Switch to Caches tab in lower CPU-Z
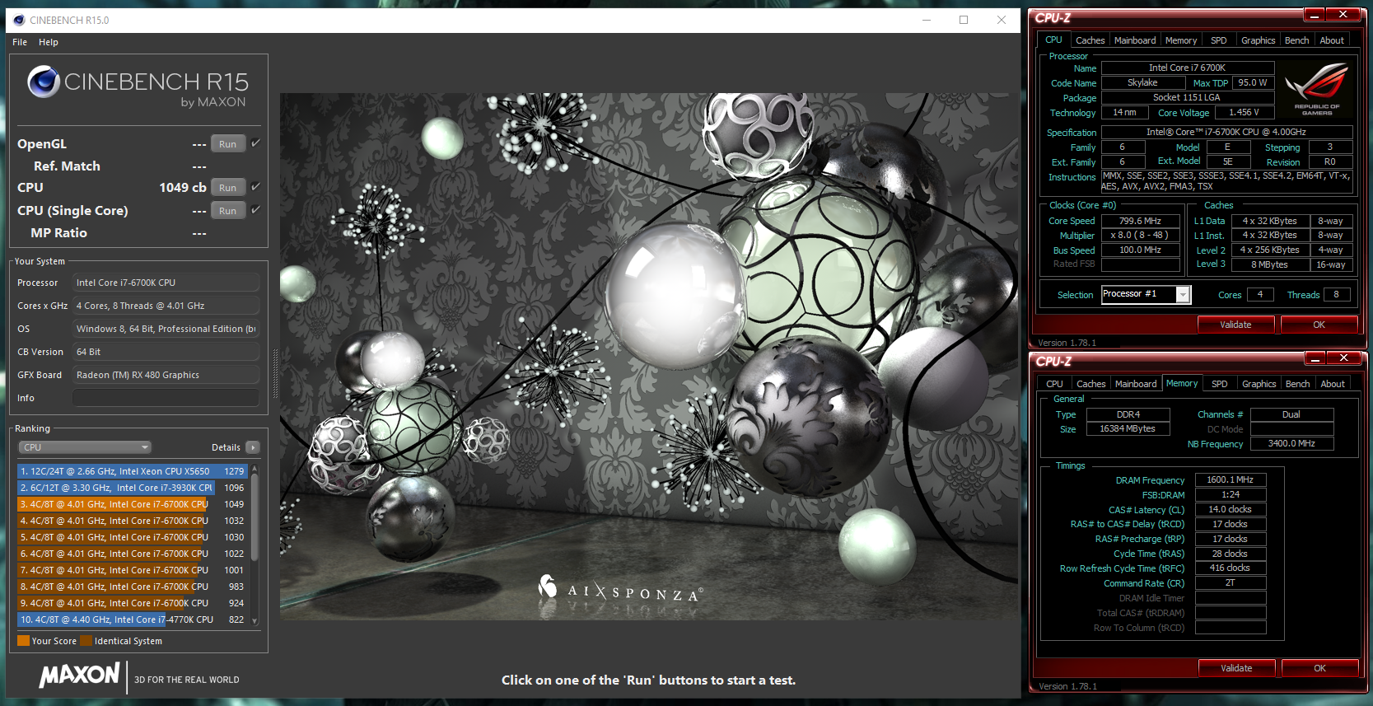The image size is (1373, 706). click(x=1090, y=384)
